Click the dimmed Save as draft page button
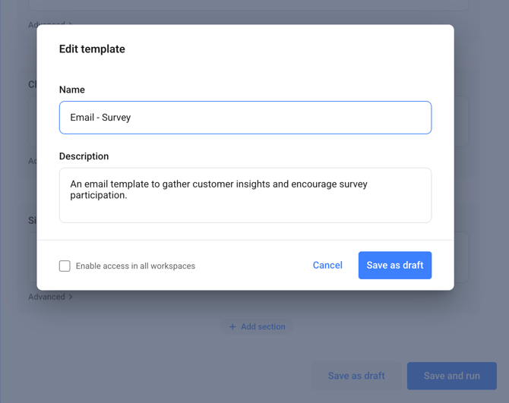This screenshot has height=403, width=509. [x=356, y=376]
